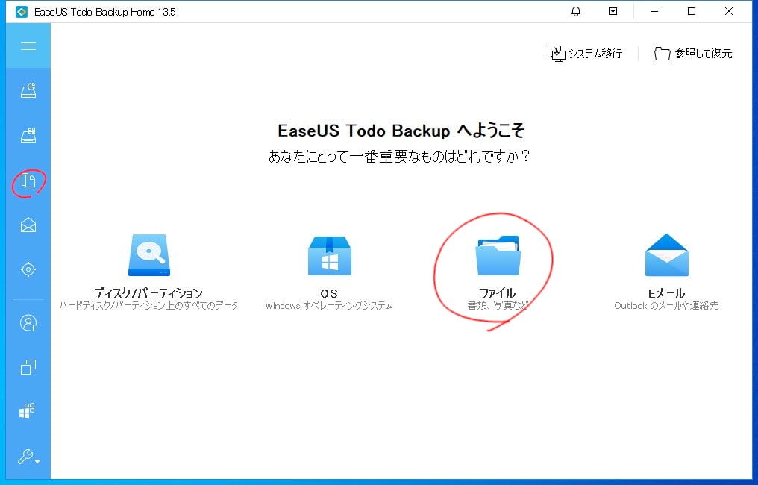Select the ディスク/パーティション disk icon

[x=149, y=255]
